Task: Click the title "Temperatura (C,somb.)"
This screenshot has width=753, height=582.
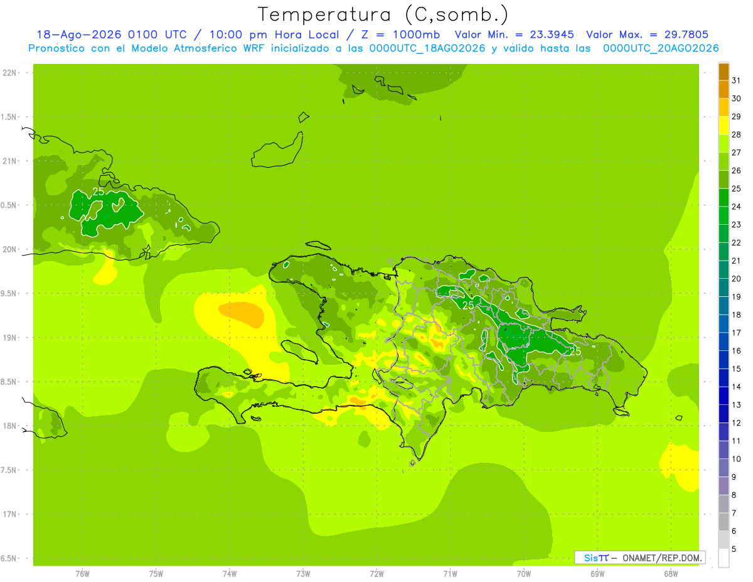Action: click(383, 14)
